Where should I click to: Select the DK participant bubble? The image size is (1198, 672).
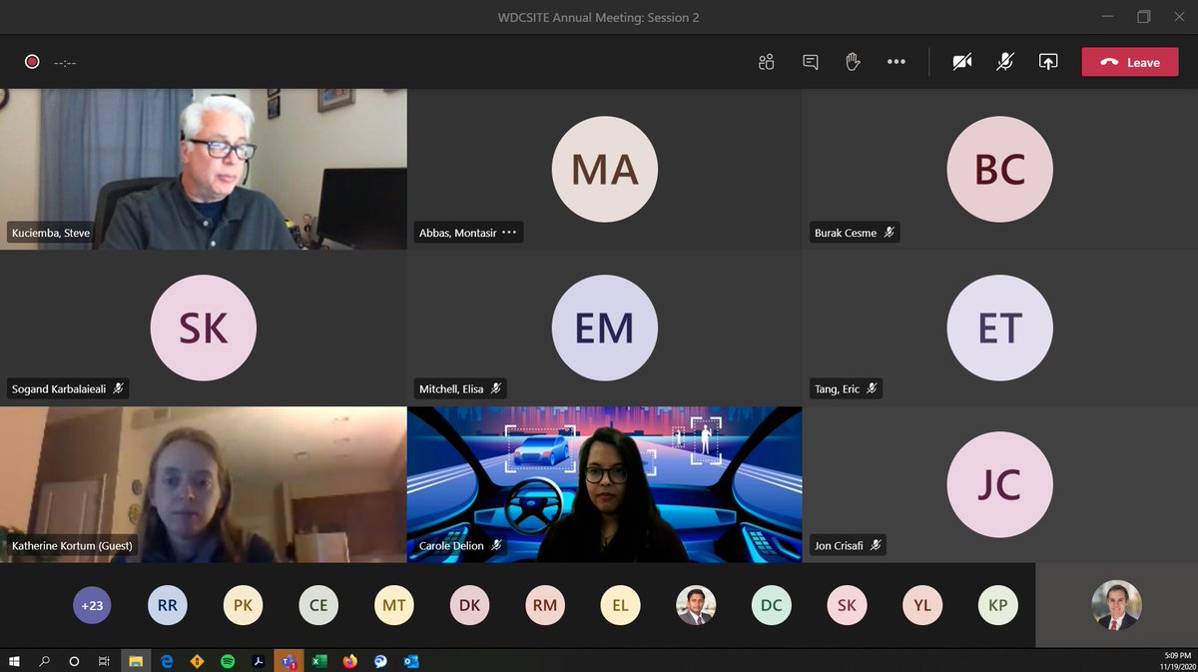click(469, 605)
